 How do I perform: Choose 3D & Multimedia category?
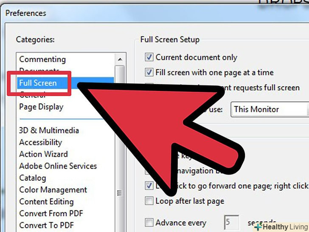49,130
